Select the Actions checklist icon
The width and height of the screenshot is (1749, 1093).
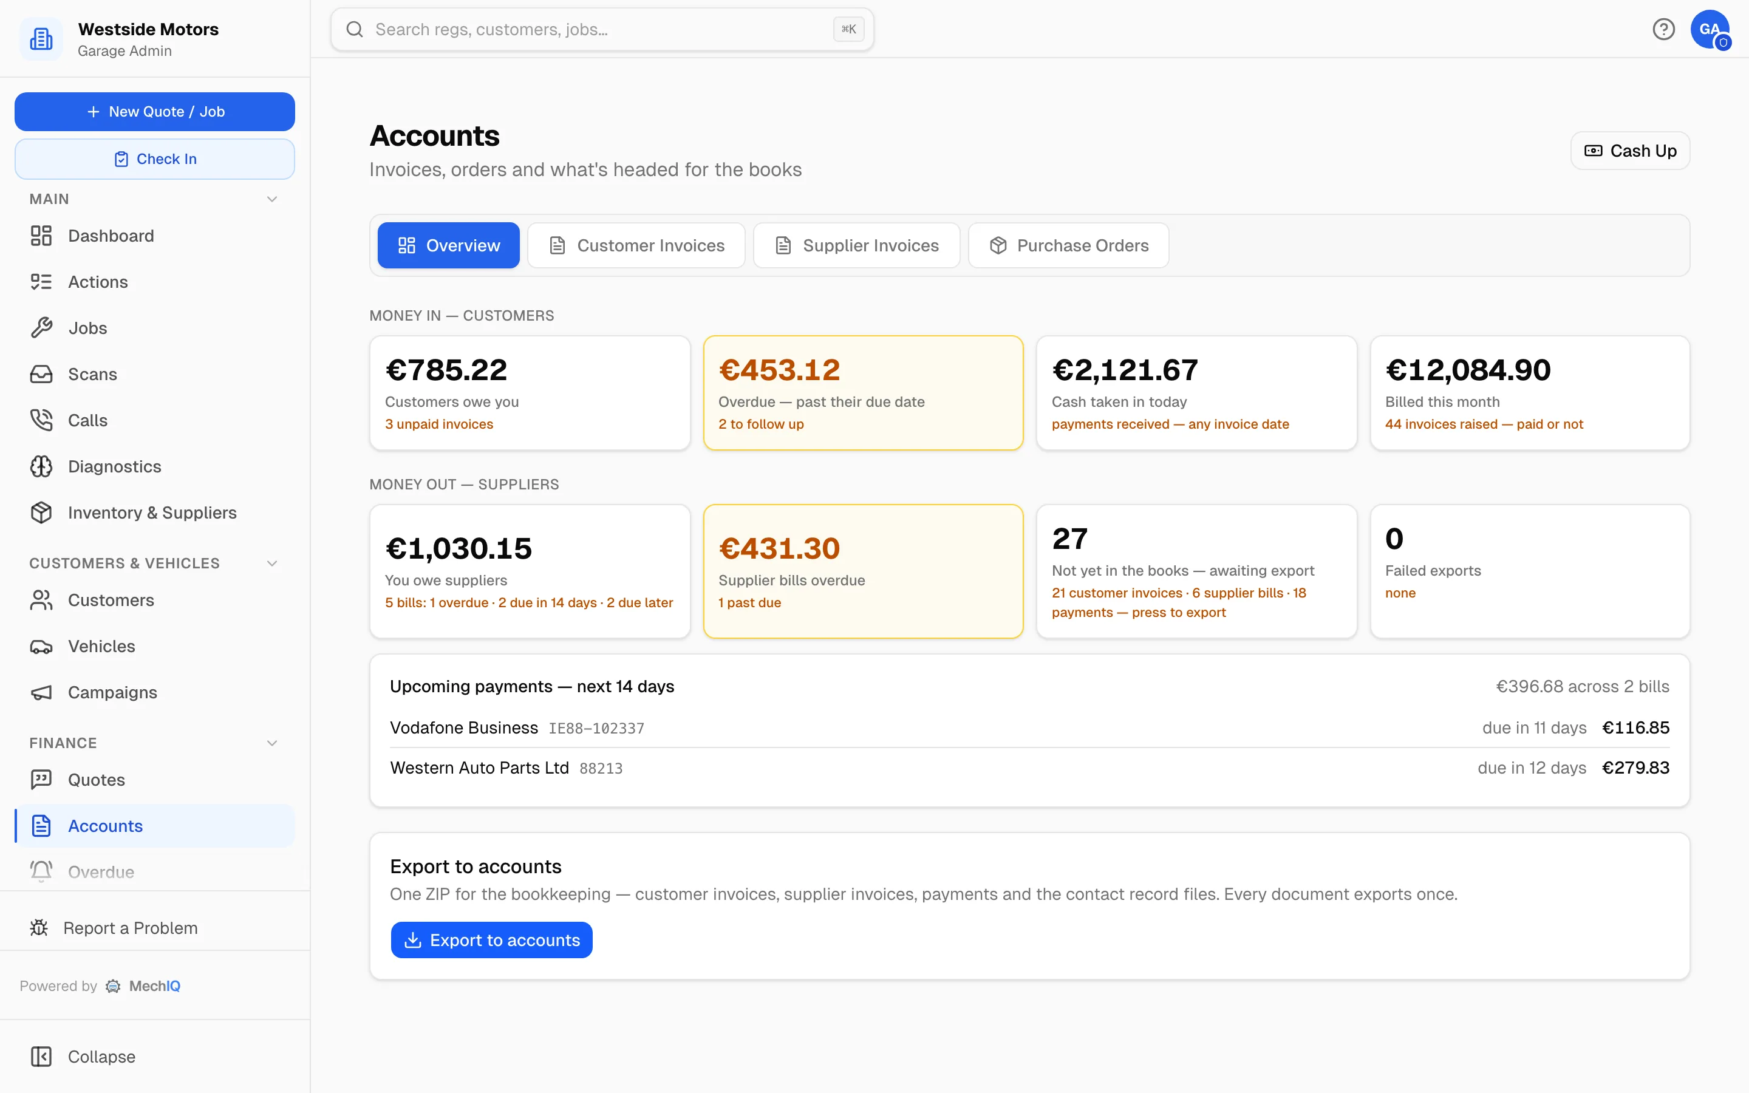41,282
